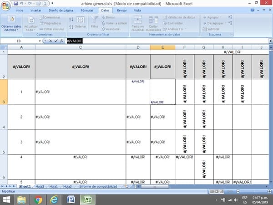Switch to Normal view in status bar
This screenshot has height=205, width=273.
[212, 191]
